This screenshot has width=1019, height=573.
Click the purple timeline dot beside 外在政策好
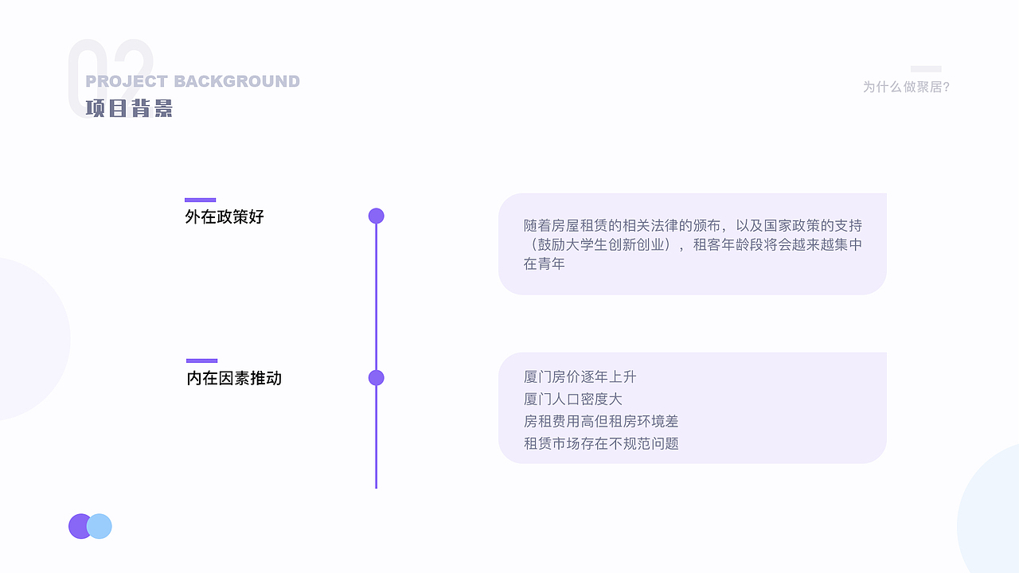click(x=376, y=215)
